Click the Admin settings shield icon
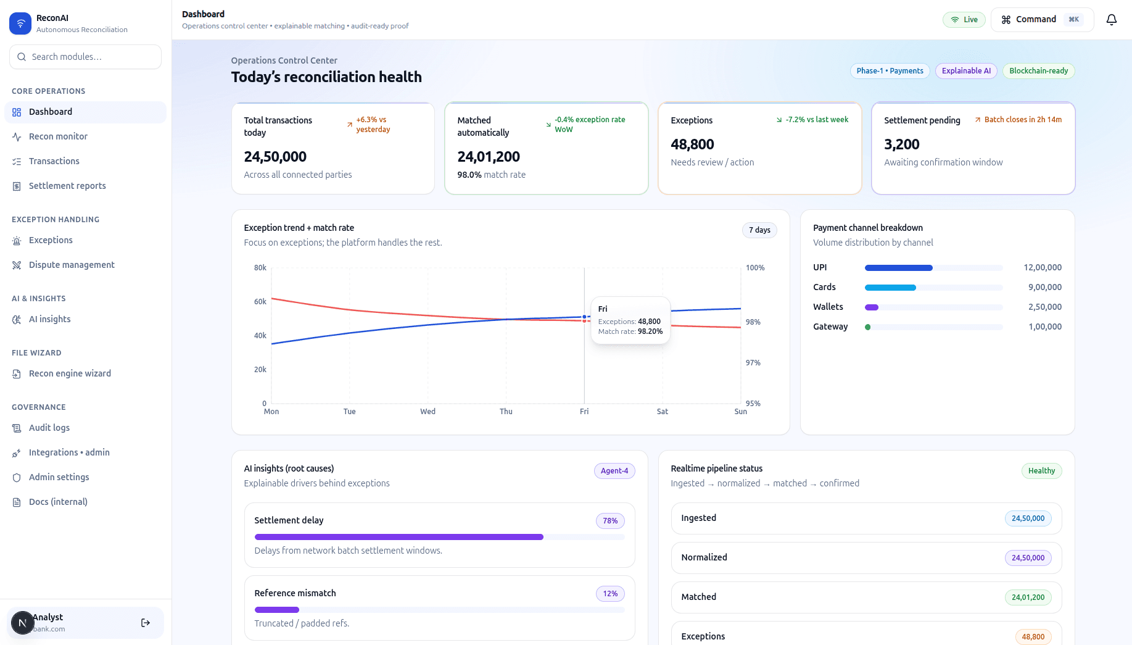Image resolution: width=1132 pixels, height=645 pixels. pyautogui.click(x=17, y=478)
